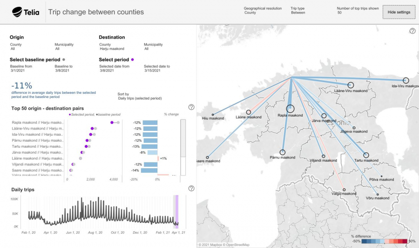The height and width of the screenshot is (248, 419).
Task: Click the +1% change bar for Lääne
Action: pos(158,158)
